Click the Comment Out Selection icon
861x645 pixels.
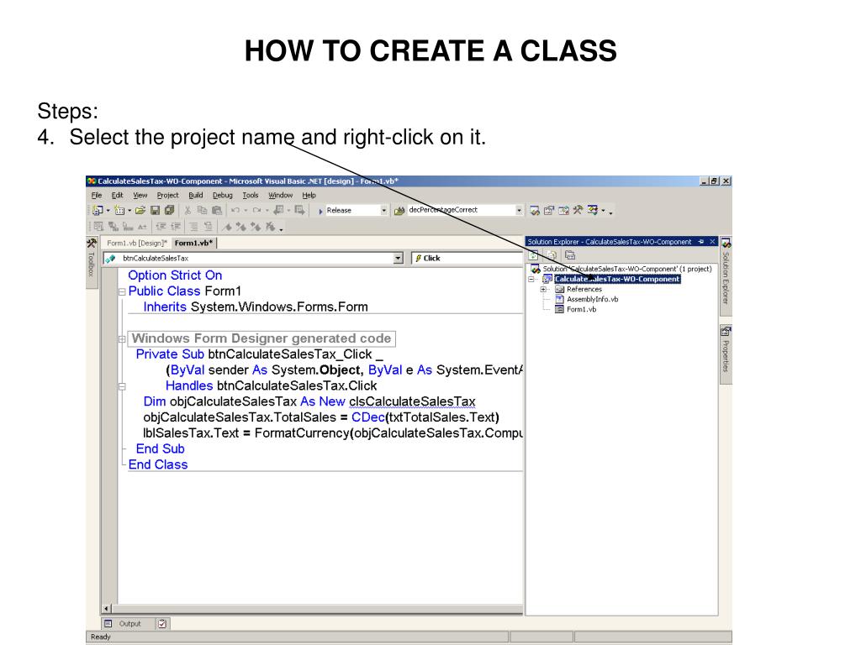(194, 226)
